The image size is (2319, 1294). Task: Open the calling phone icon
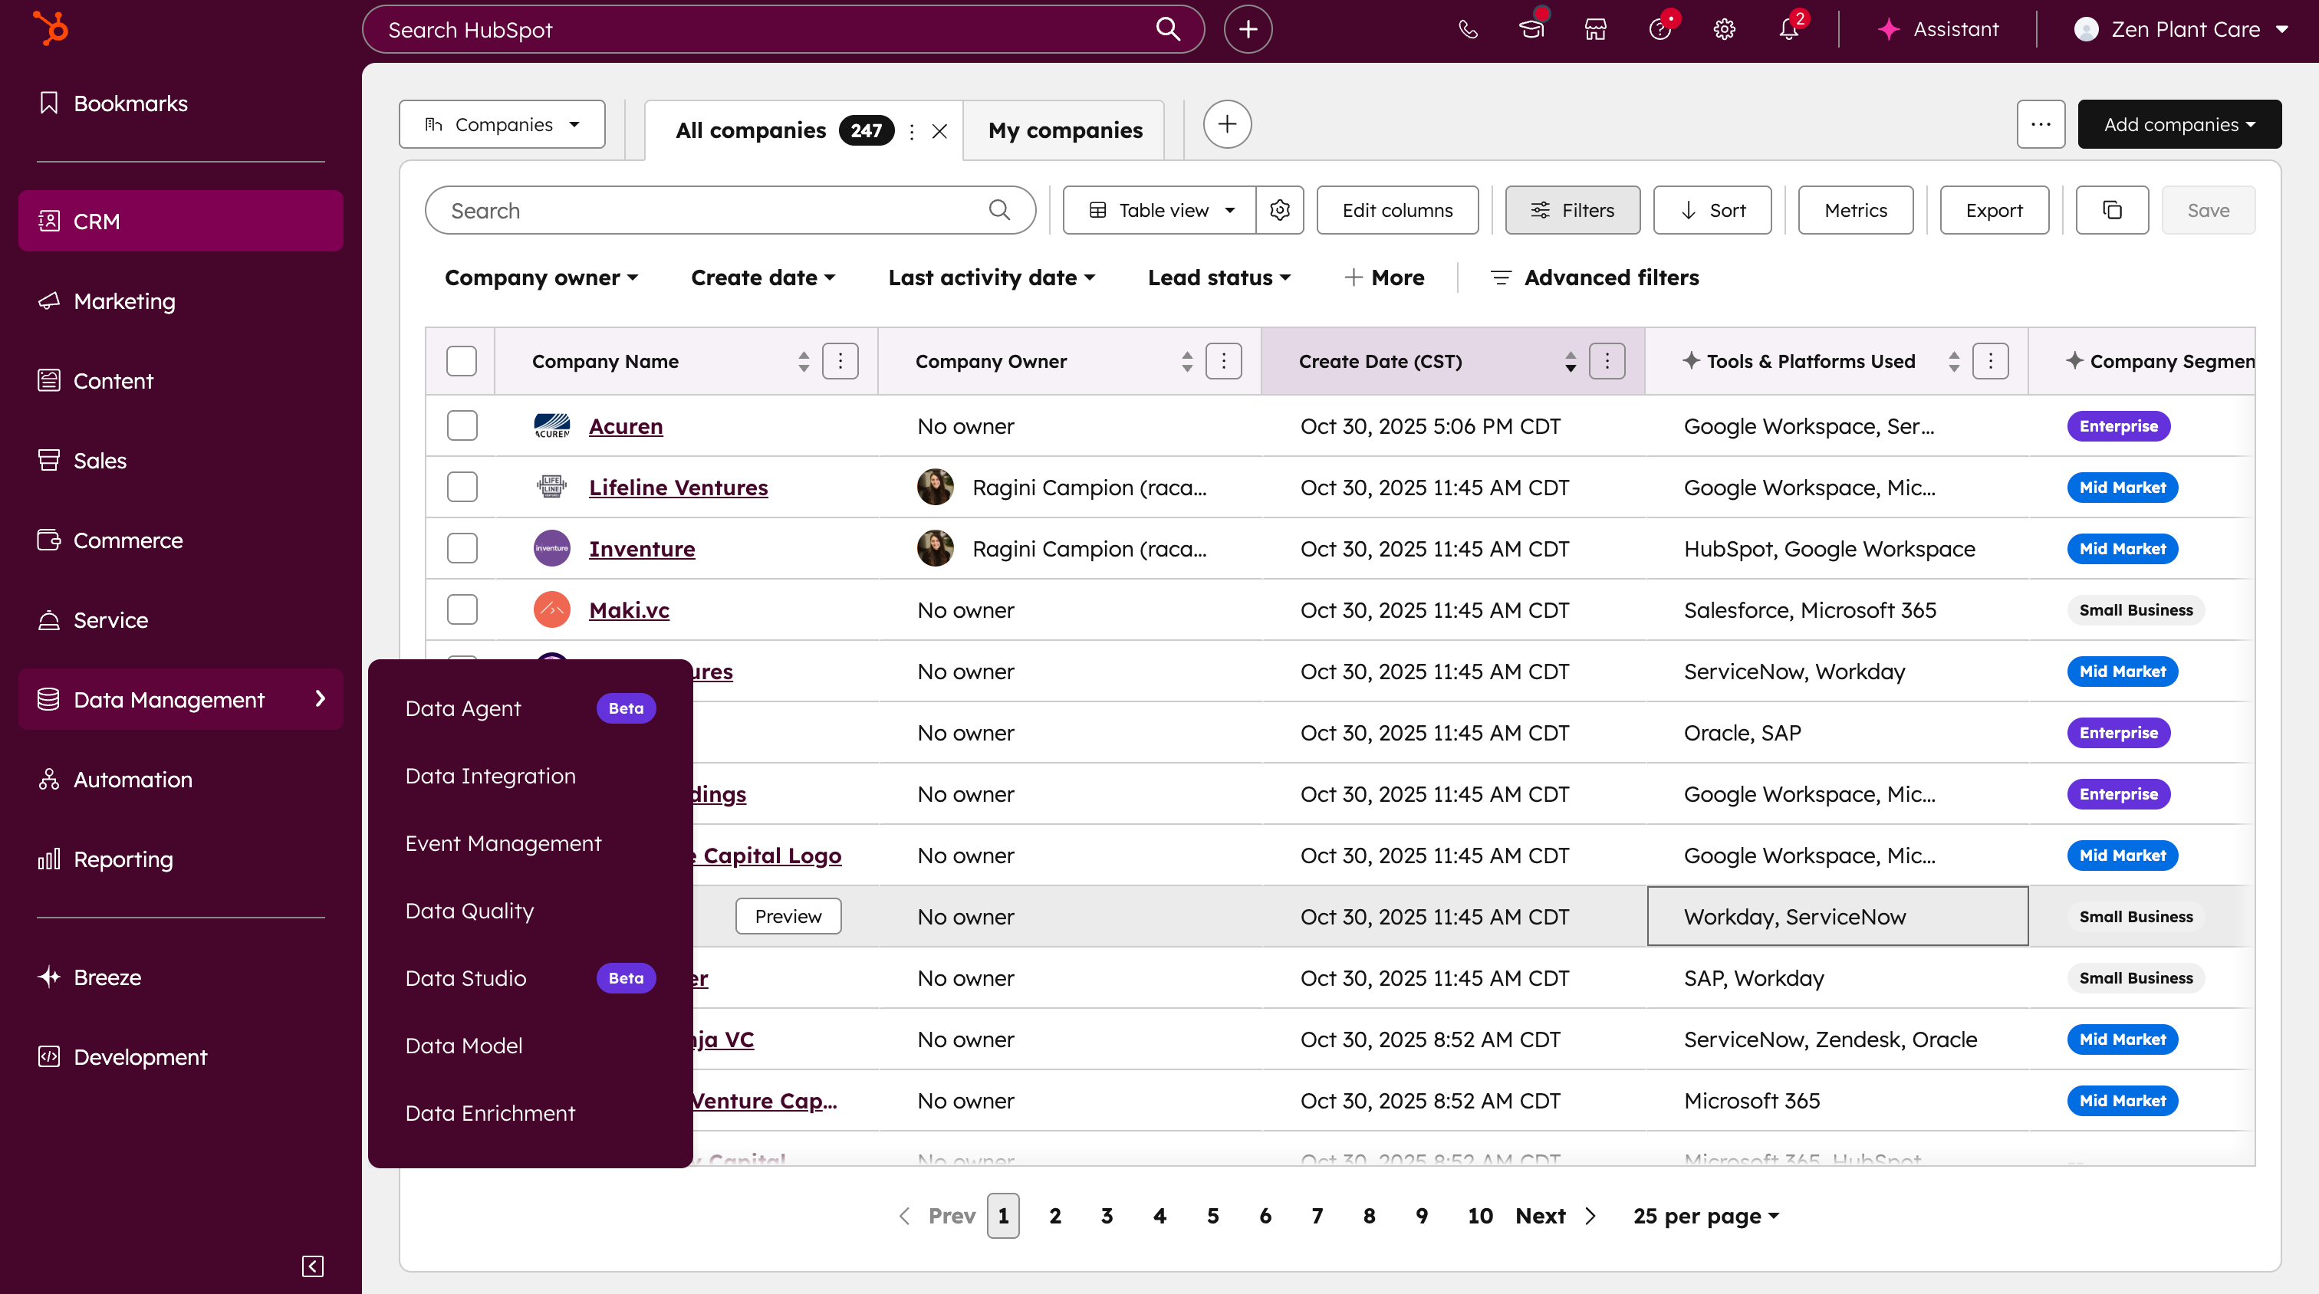(x=1467, y=30)
